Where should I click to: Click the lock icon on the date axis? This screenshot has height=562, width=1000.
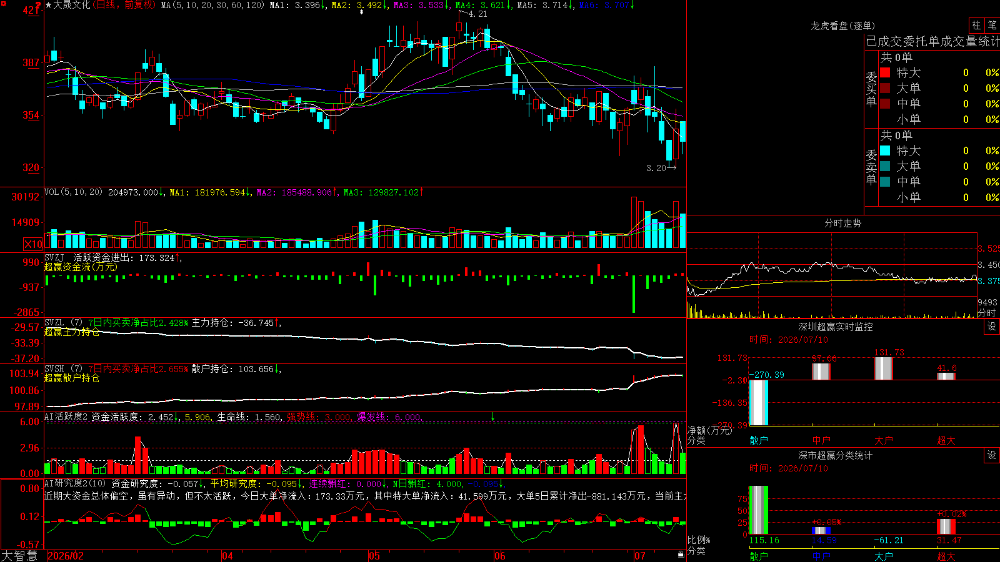pos(681,555)
